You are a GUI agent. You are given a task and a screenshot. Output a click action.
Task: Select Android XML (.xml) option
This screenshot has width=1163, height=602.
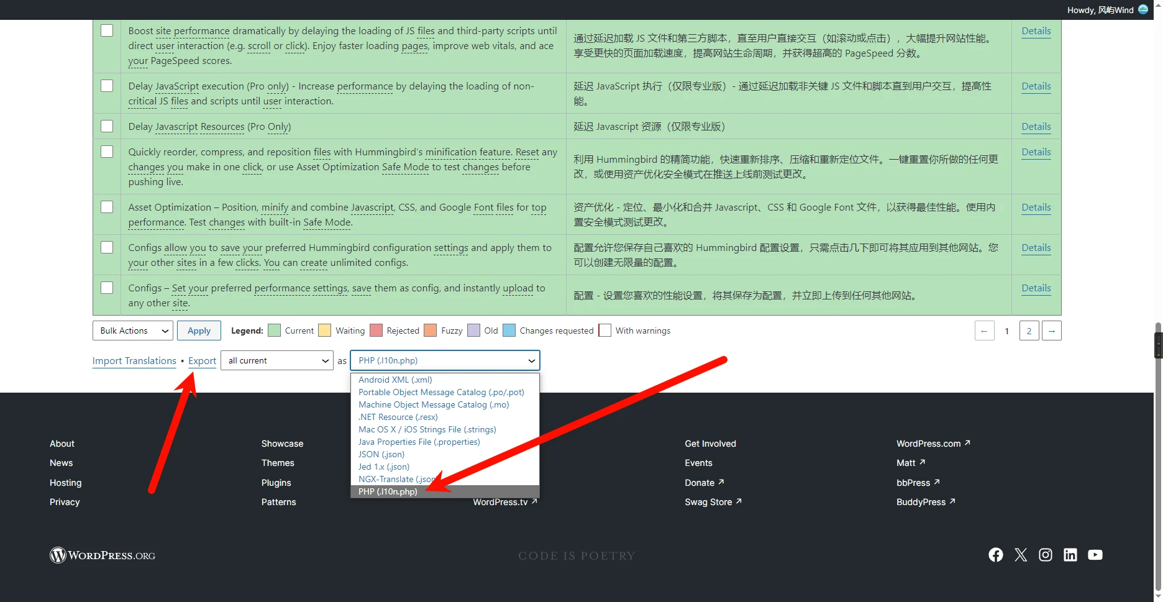(x=395, y=380)
